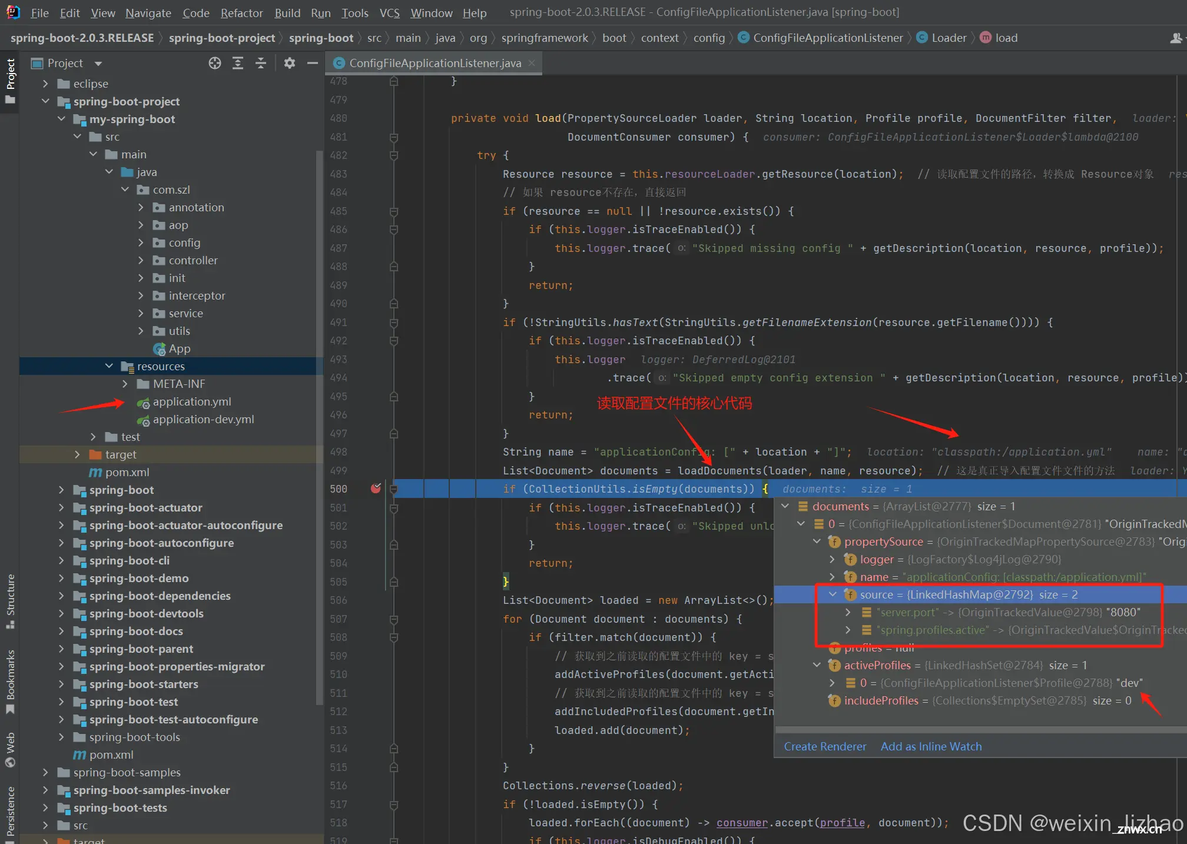
Task: Expand the annotation package
Action: pos(141,207)
